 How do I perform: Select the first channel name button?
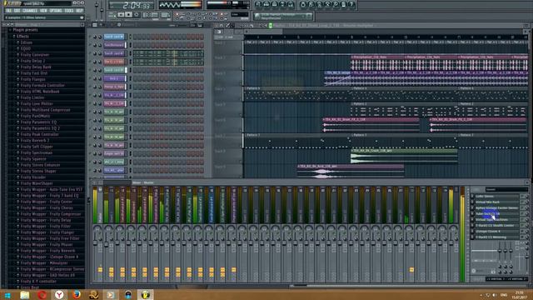tap(114, 37)
